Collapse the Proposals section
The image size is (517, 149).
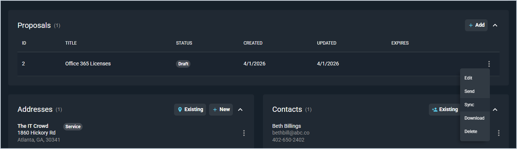(495, 25)
